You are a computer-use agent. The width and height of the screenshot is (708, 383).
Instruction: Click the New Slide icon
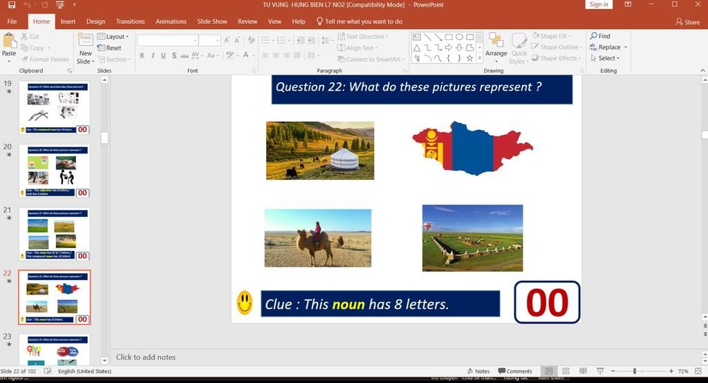pyautogui.click(x=85, y=40)
